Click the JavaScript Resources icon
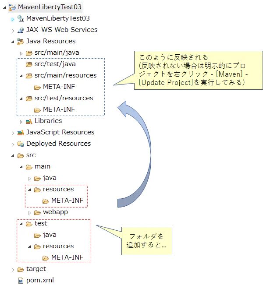Image resolution: width=263 pixels, height=285 pixels. pos(21,133)
